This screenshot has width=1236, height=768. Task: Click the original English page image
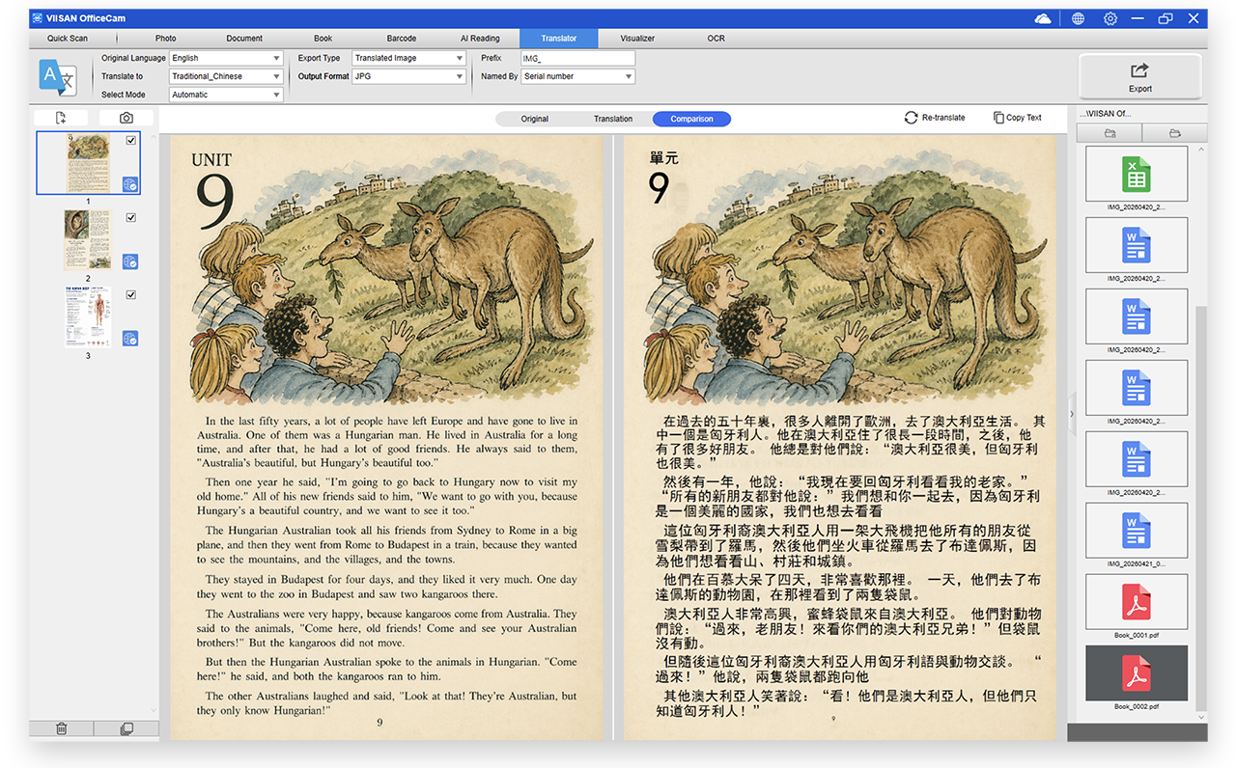tap(386, 437)
